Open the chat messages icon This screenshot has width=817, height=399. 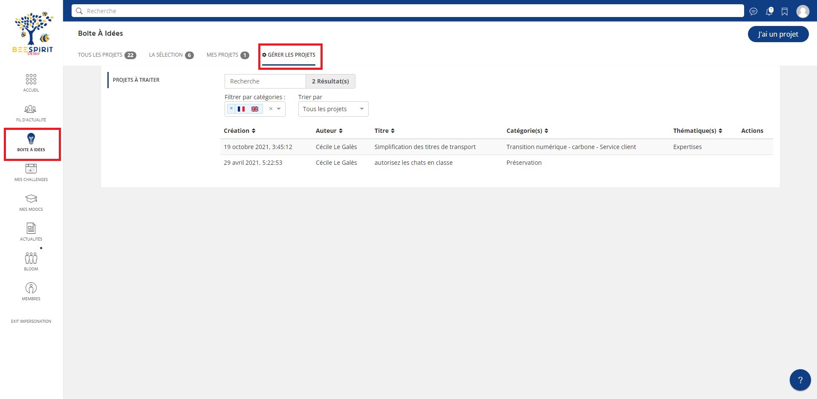click(753, 11)
